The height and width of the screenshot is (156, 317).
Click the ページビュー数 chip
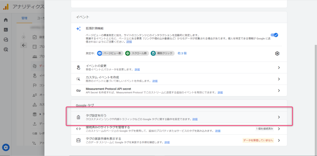pos(110,53)
